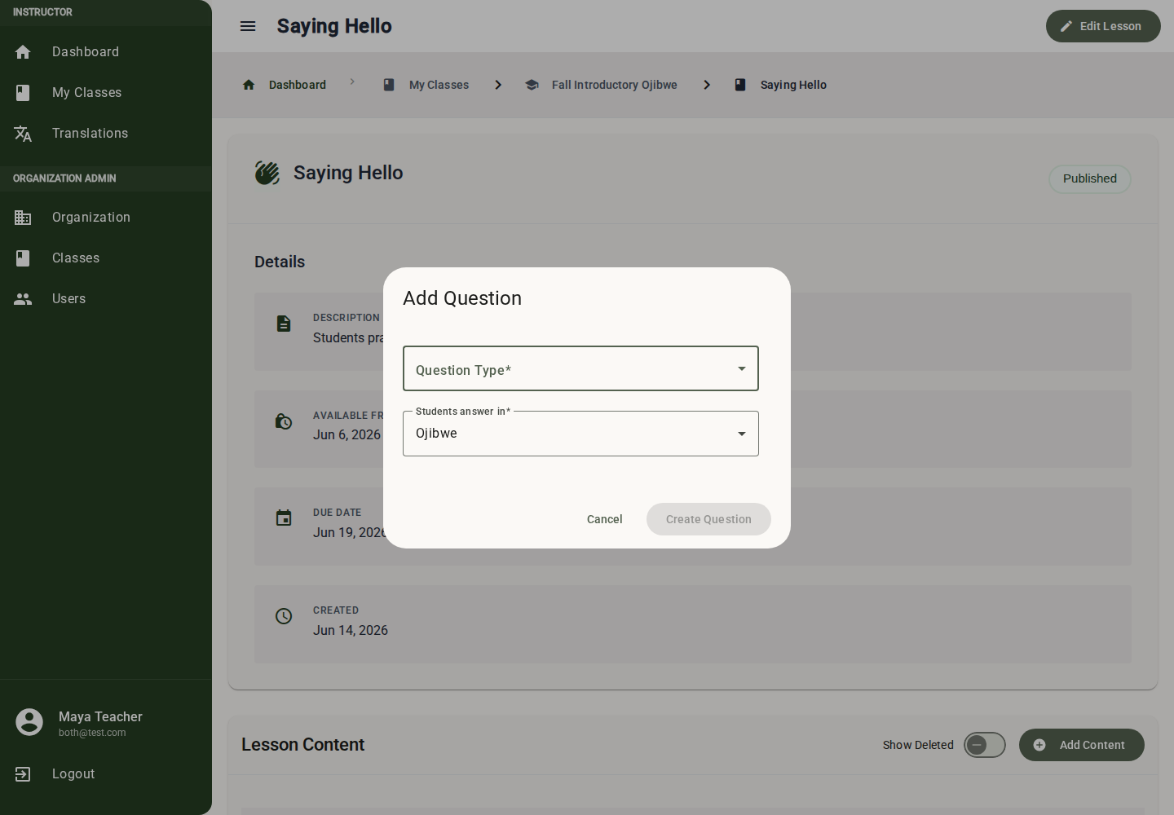This screenshot has height=815, width=1174.
Task: Click the Create Question button
Action: pyautogui.click(x=708, y=519)
